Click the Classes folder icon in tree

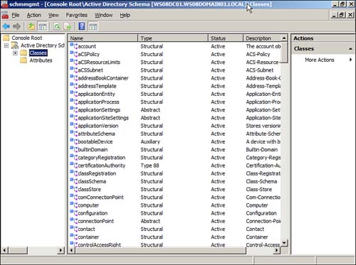pyautogui.click(x=23, y=53)
